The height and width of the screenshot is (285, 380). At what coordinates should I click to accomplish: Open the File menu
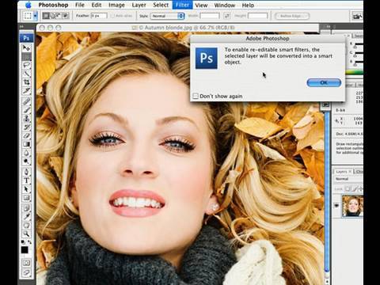click(80, 5)
